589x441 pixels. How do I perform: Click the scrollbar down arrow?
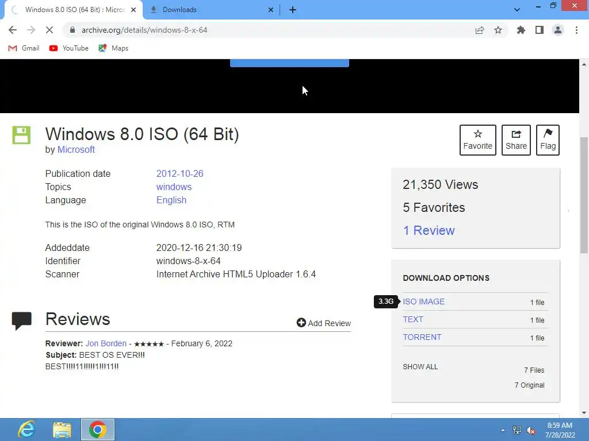(x=584, y=413)
